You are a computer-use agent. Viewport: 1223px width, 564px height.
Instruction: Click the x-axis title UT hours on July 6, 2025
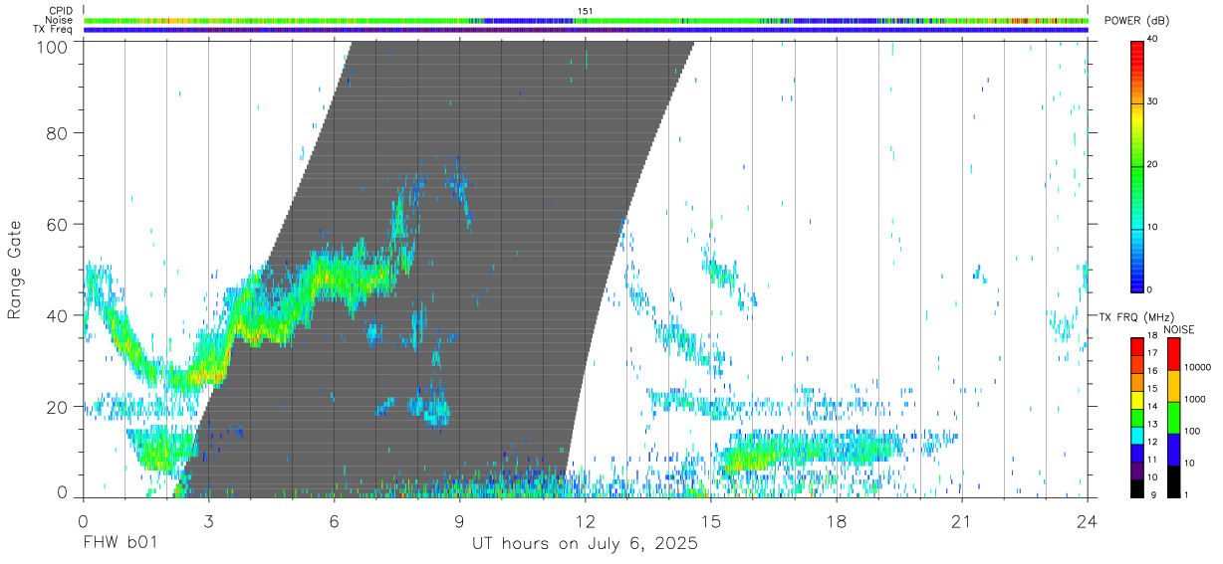[x=585, y=544]
